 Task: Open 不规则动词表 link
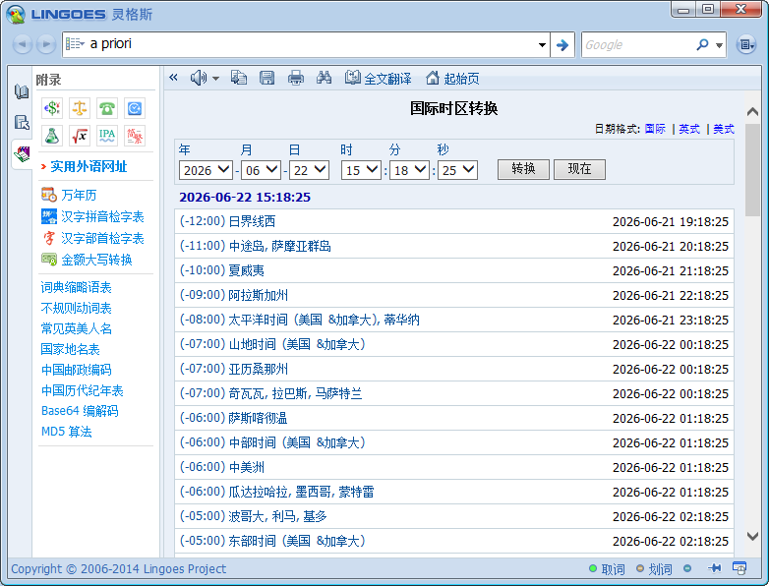click(x=76, y=308)
